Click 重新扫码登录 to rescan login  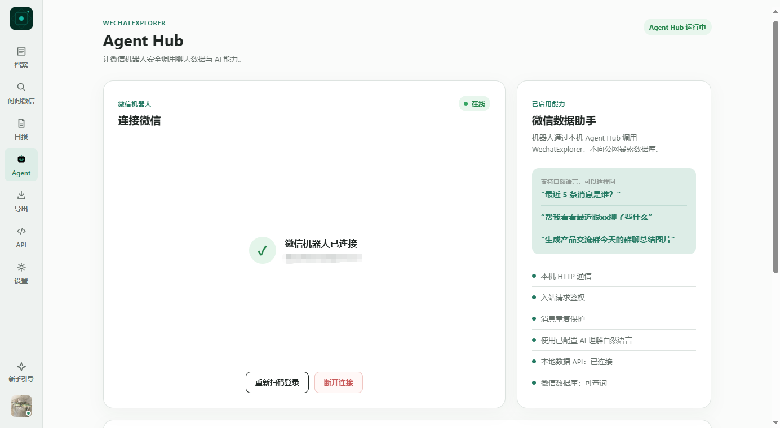[x=277, y=382]
